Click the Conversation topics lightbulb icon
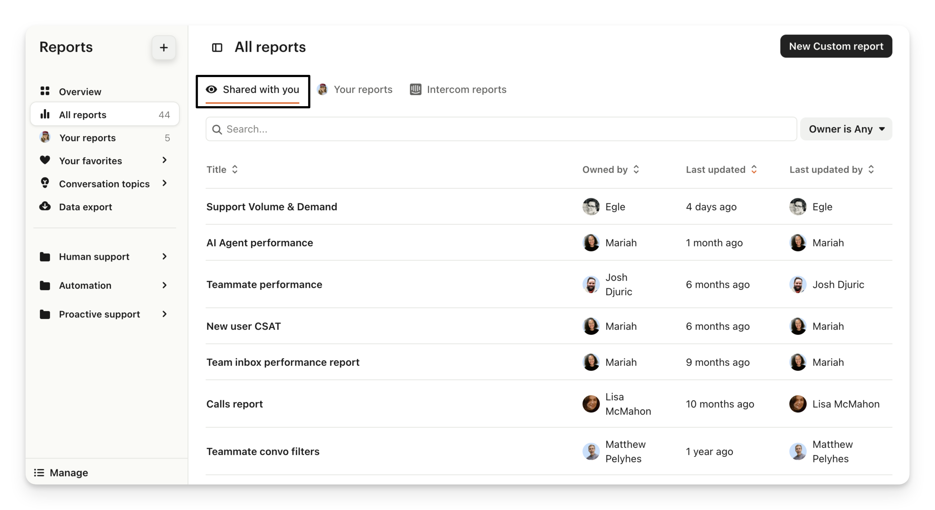 (x=45, y=183)
